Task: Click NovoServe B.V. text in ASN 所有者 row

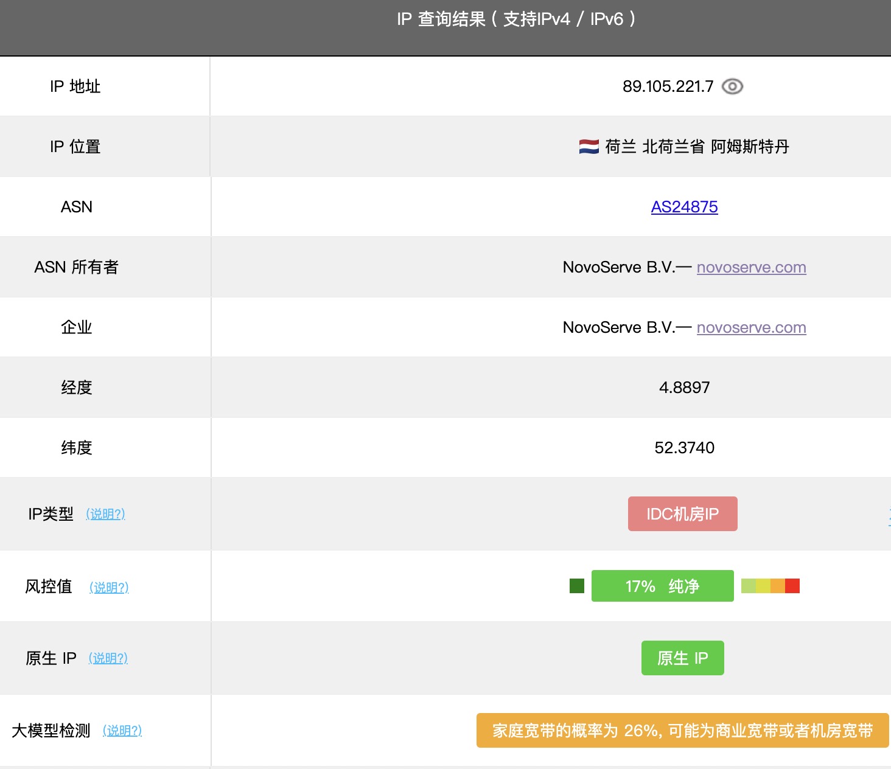Action: (x=618, y=267)
